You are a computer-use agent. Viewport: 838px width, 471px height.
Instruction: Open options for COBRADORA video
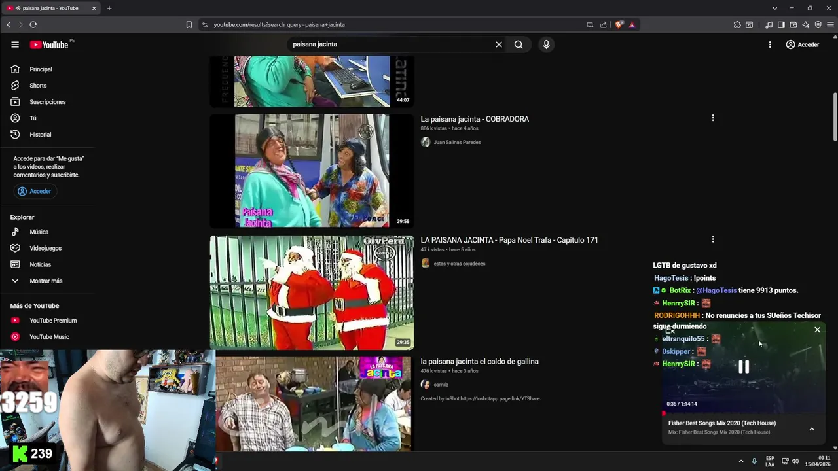tap(713, 118)
